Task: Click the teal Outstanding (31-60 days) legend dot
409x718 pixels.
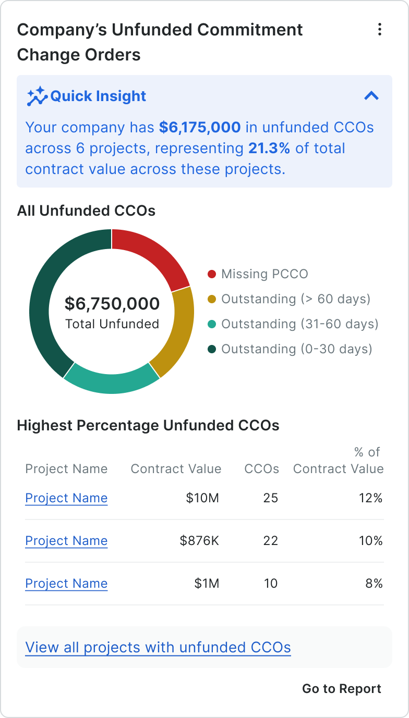Action: click(212, 324)
